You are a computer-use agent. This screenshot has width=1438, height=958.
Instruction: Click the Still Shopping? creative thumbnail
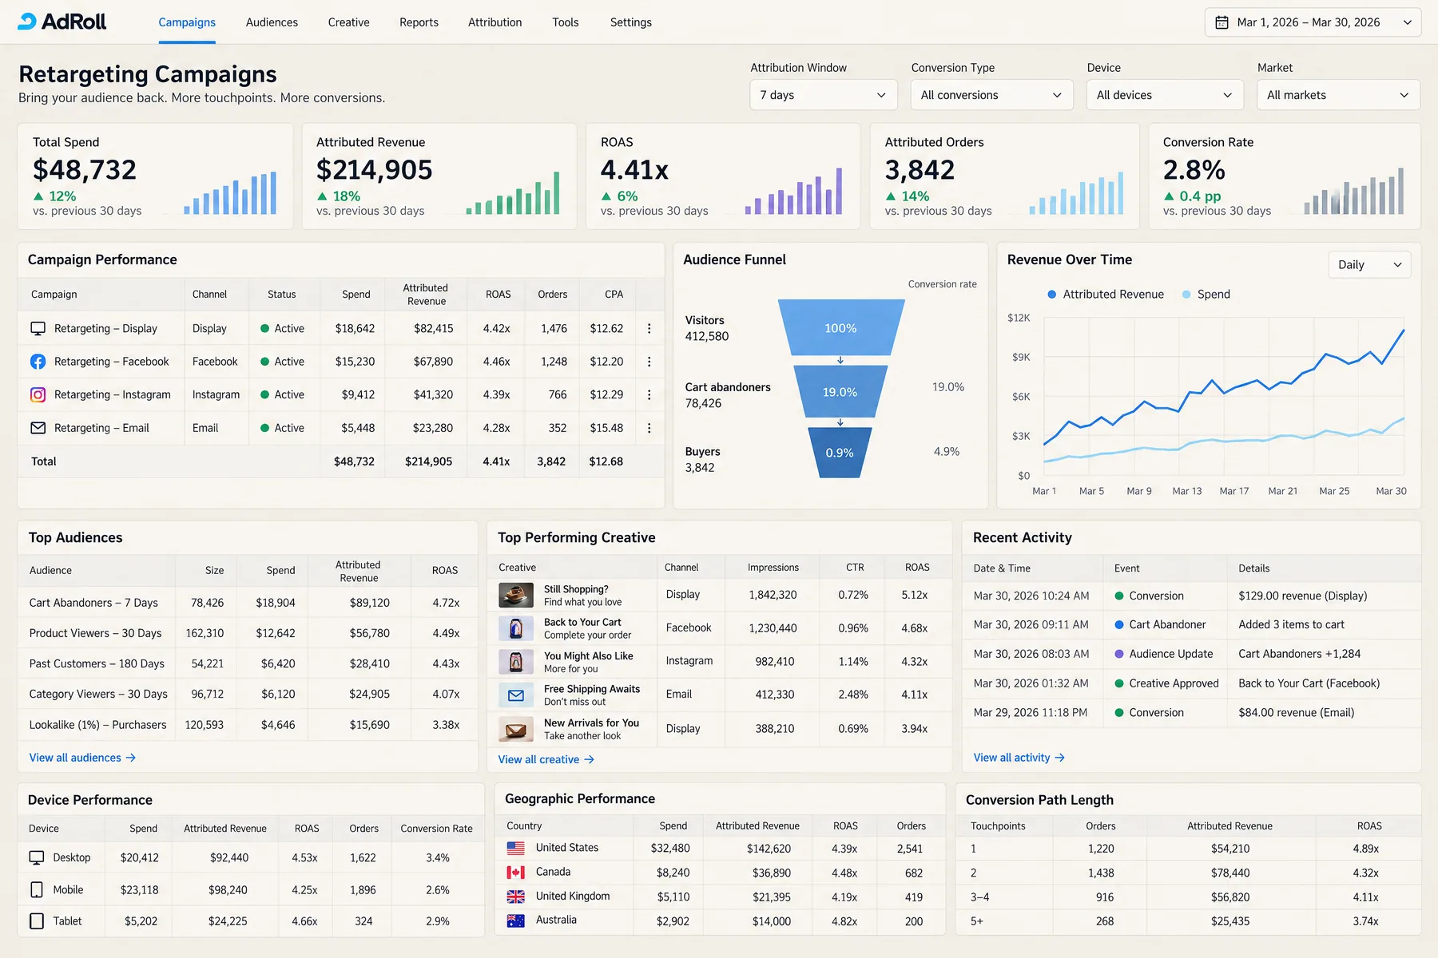[516, 595]
